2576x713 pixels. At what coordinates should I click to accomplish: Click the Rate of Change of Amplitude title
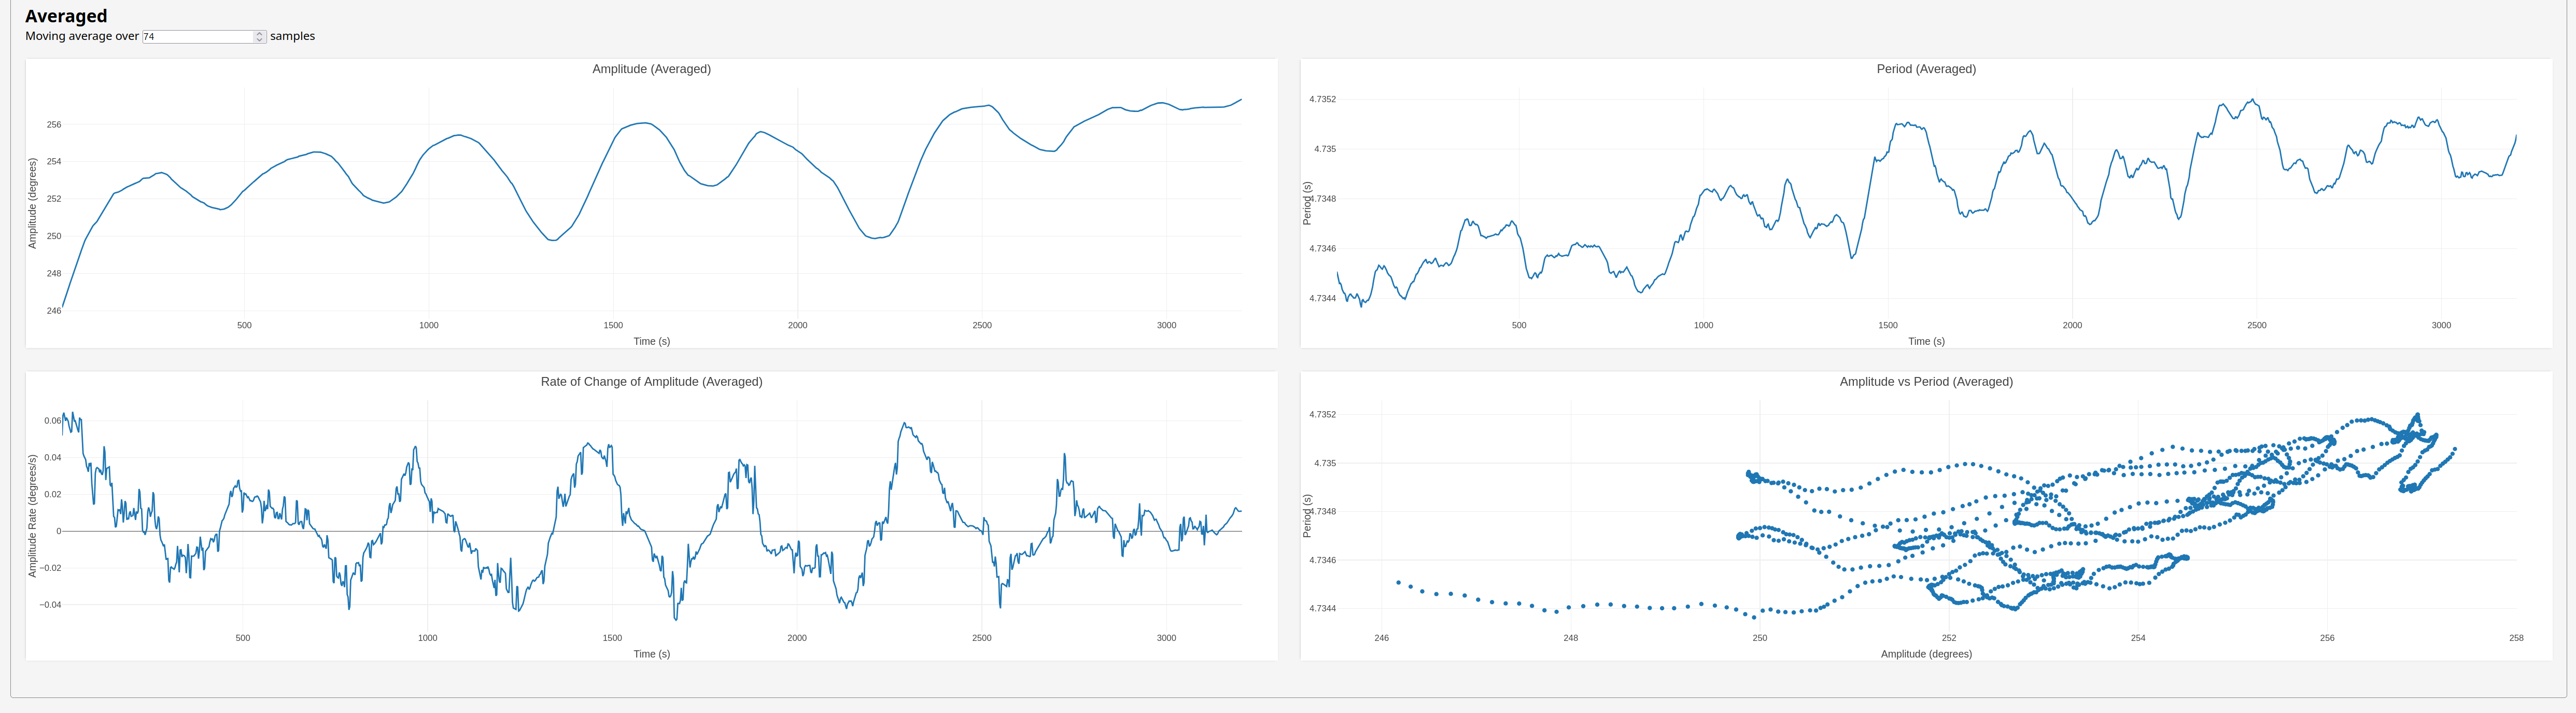pos(651,382)
